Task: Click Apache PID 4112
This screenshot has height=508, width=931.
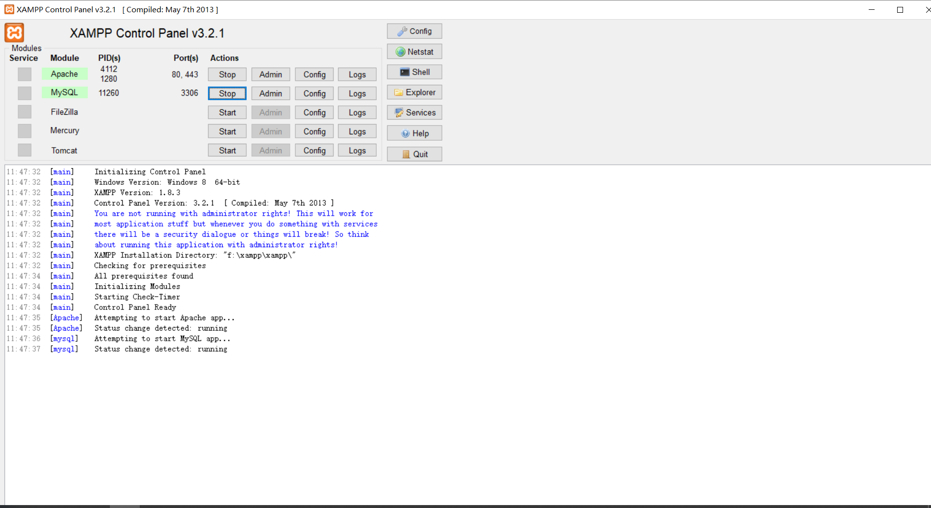Action: 108,69
